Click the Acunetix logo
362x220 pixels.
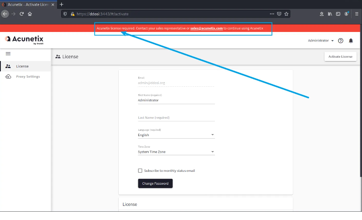tap(24, 39)
